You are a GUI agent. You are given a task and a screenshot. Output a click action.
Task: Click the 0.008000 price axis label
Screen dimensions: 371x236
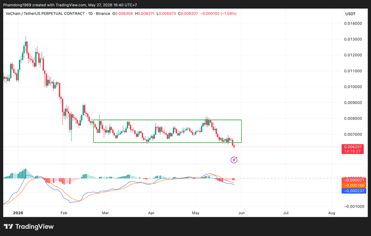pyautogui.click(x=353, y=118)
